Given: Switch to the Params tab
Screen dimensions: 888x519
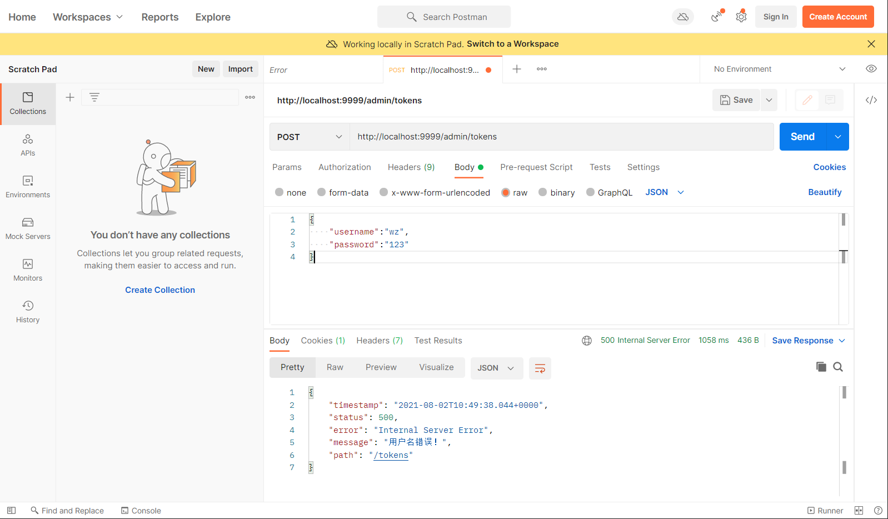Looking at the screenshot, I should pos(287,167).
